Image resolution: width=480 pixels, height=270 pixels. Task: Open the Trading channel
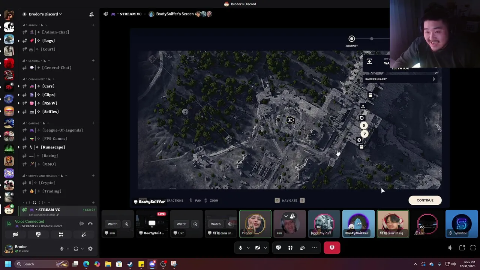pyautogui.click(x=58, y=191)
